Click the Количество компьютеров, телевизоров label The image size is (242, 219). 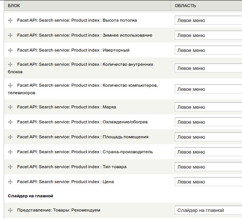(x=83, y=89)
